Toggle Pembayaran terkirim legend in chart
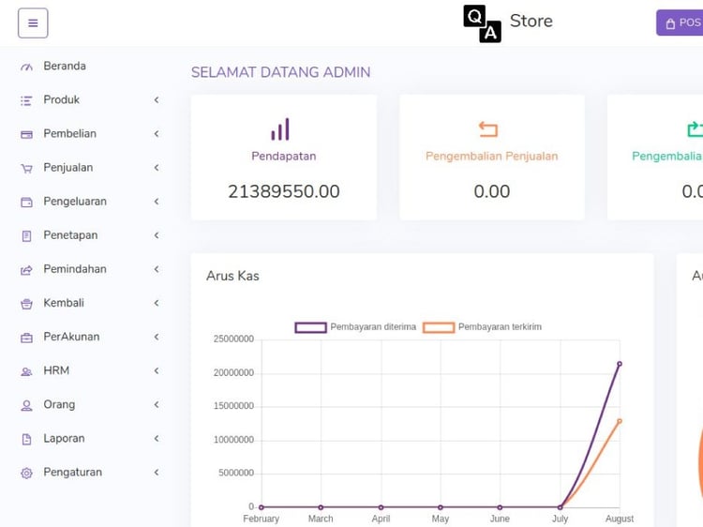This screenshot has width=703, height=527. [x=483, y=327]
